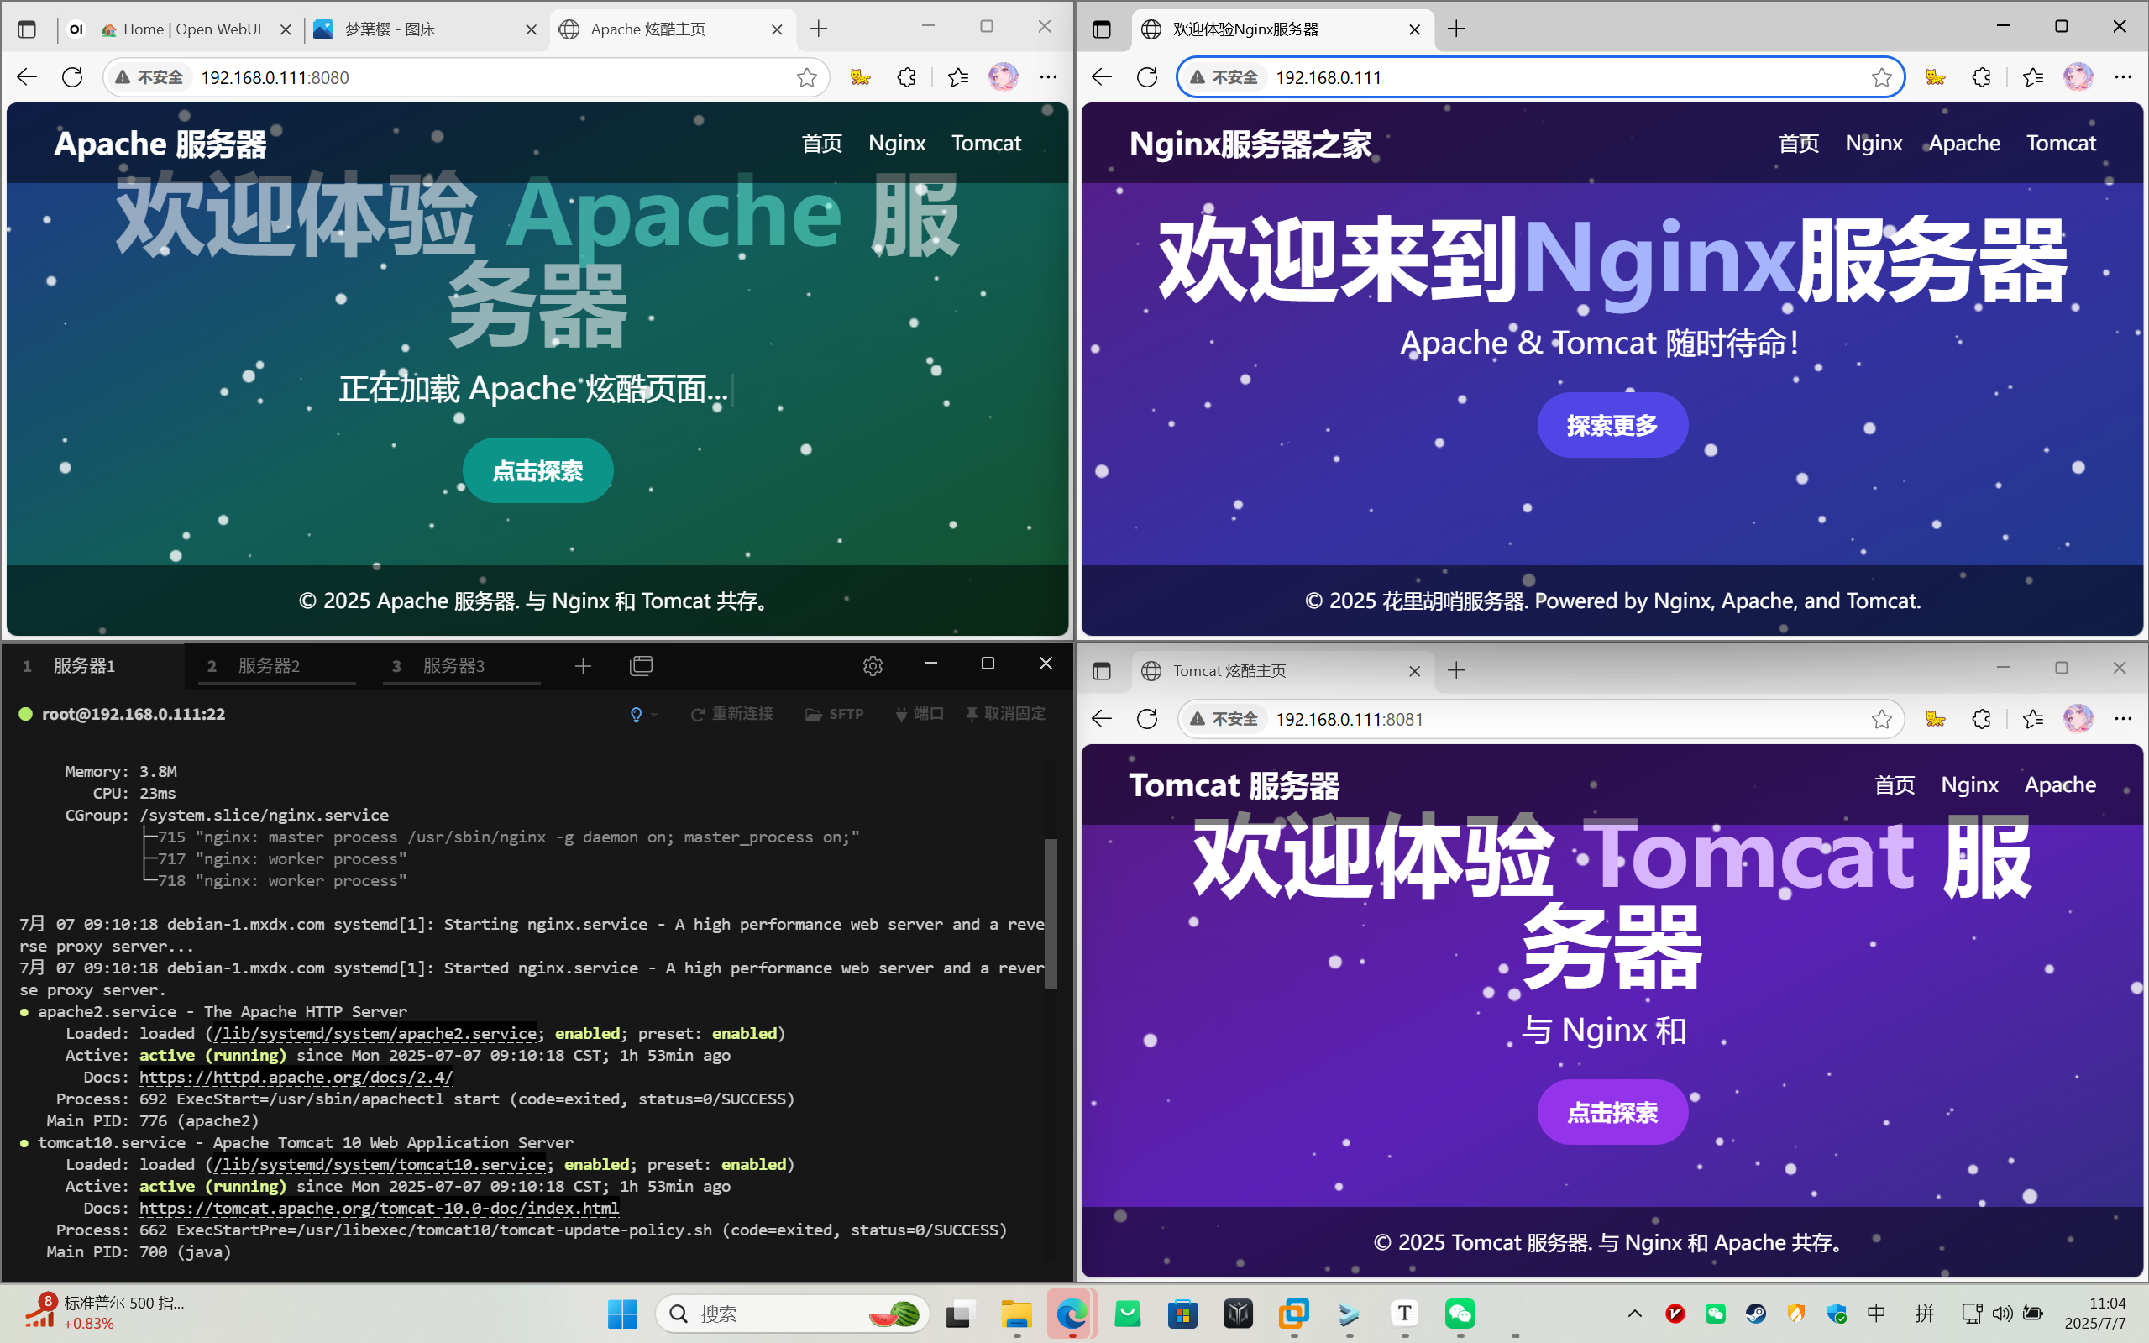Open multi-window layout icon in terminal
Screen dimensions: 2149x1343
tap(641, 665)
